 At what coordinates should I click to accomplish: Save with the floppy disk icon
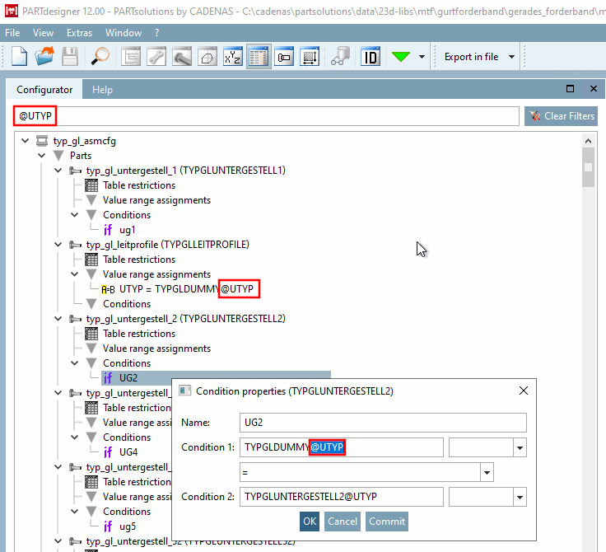pyautogui.click(x=70, y=57)
